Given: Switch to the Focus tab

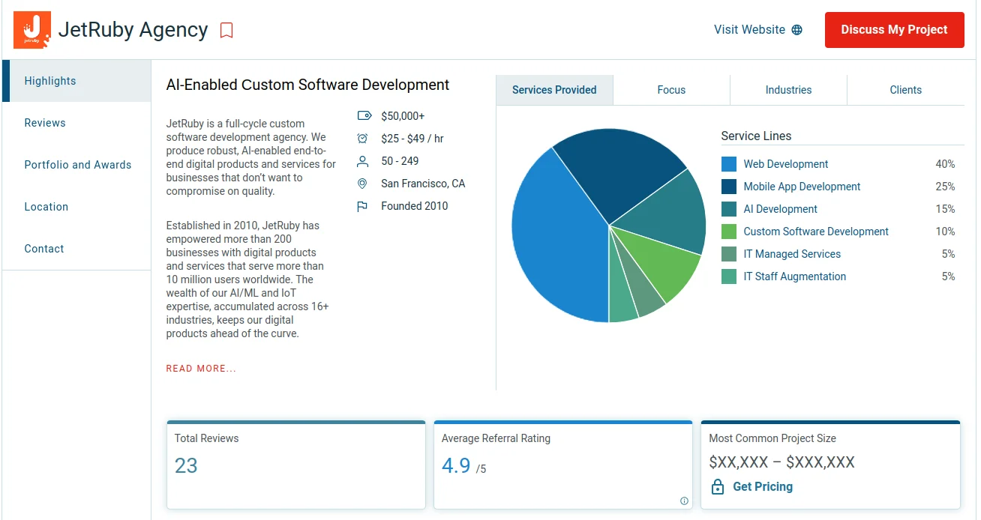Looking at the screenshot, I should [671, 90].
